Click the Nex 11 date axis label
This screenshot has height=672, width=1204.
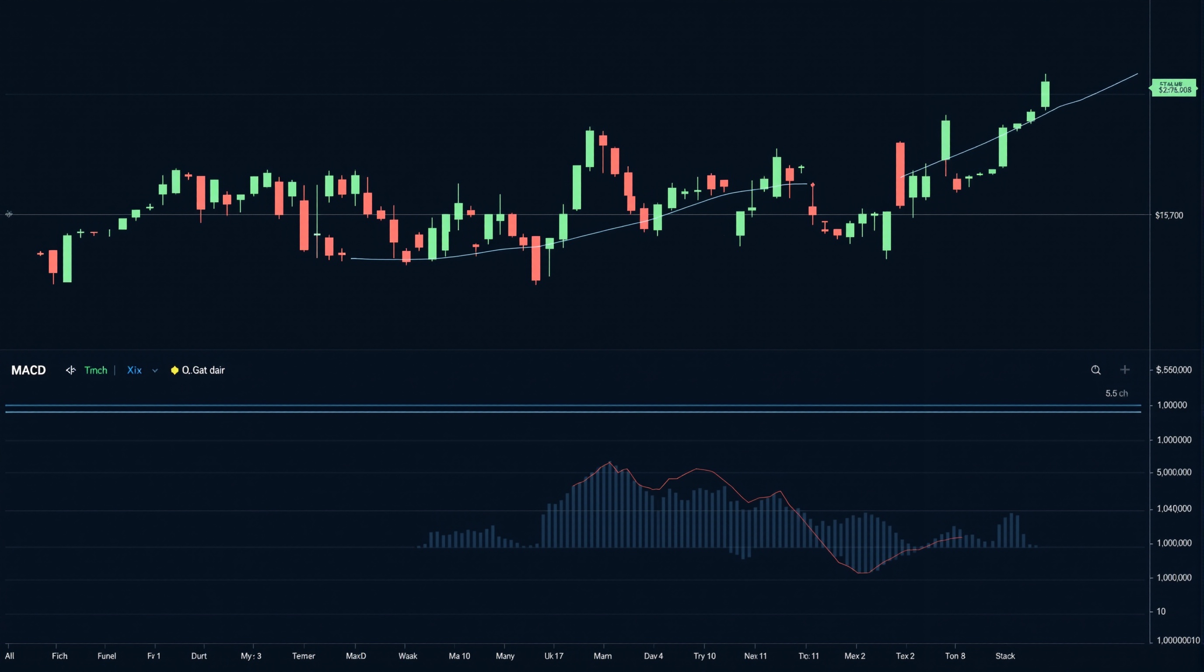(x=755, y=656)
